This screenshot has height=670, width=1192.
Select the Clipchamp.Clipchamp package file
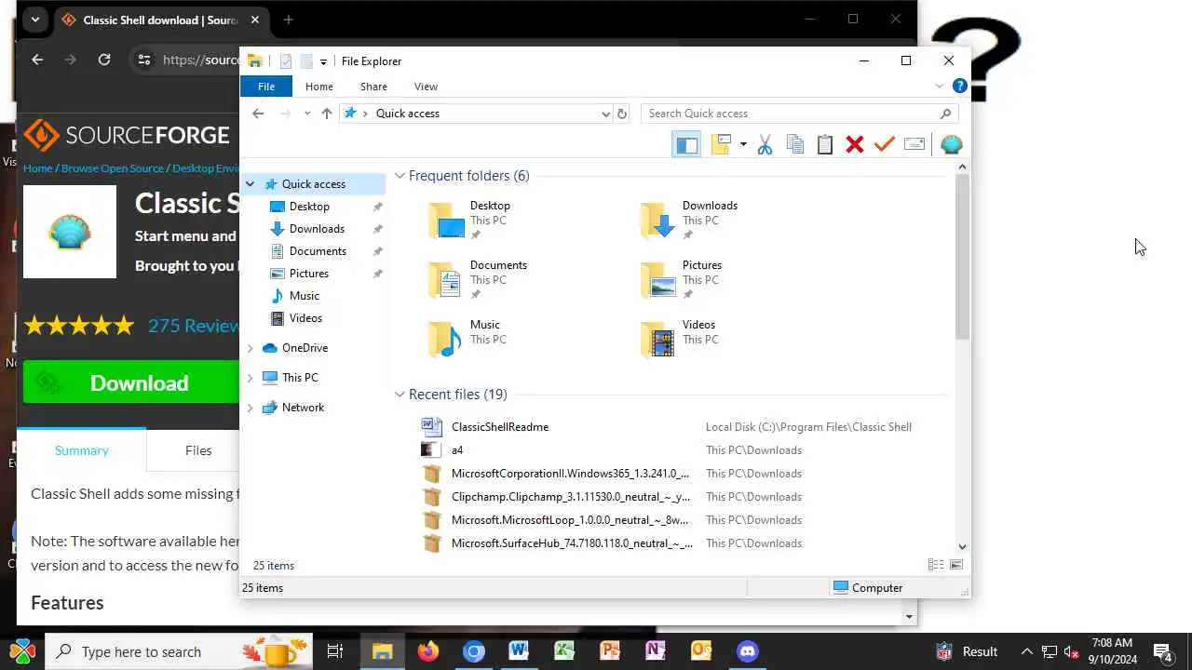[571, 497]
